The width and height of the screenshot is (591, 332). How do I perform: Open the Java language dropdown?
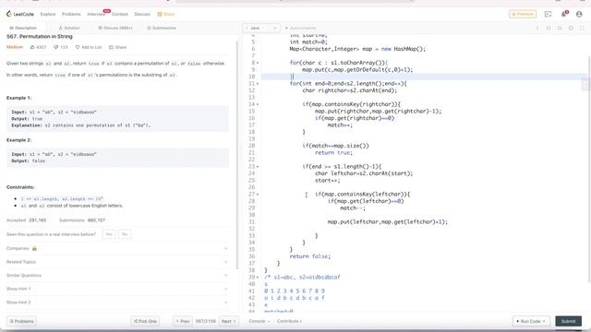click(260, 28)
